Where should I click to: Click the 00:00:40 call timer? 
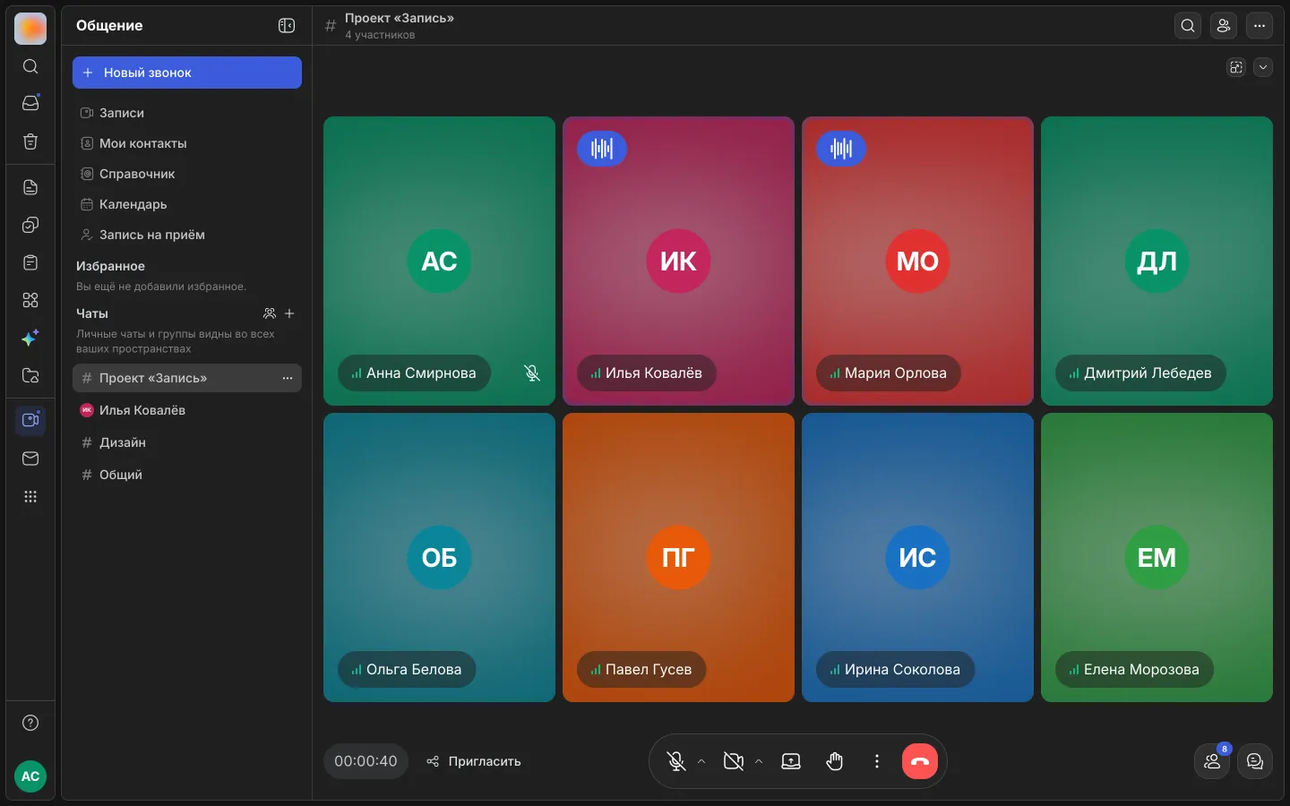[x=365, y=761]
